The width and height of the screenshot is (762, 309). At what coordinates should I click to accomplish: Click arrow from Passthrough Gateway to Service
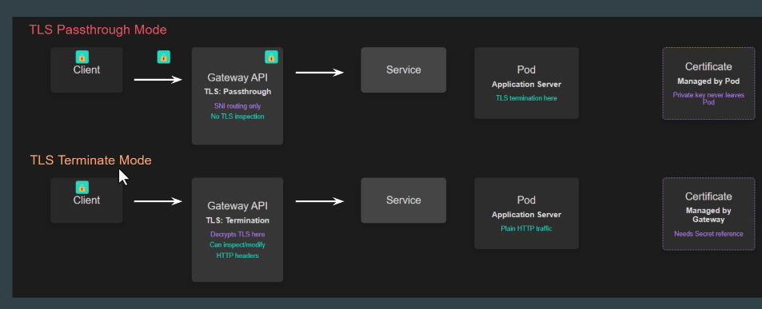coord(320,73)
